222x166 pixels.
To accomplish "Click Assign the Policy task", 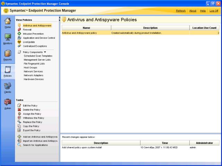I will 32,114.
